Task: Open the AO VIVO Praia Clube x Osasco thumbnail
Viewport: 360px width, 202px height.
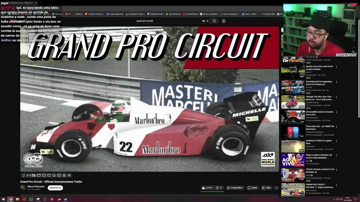Action: [x=293, y=160]
